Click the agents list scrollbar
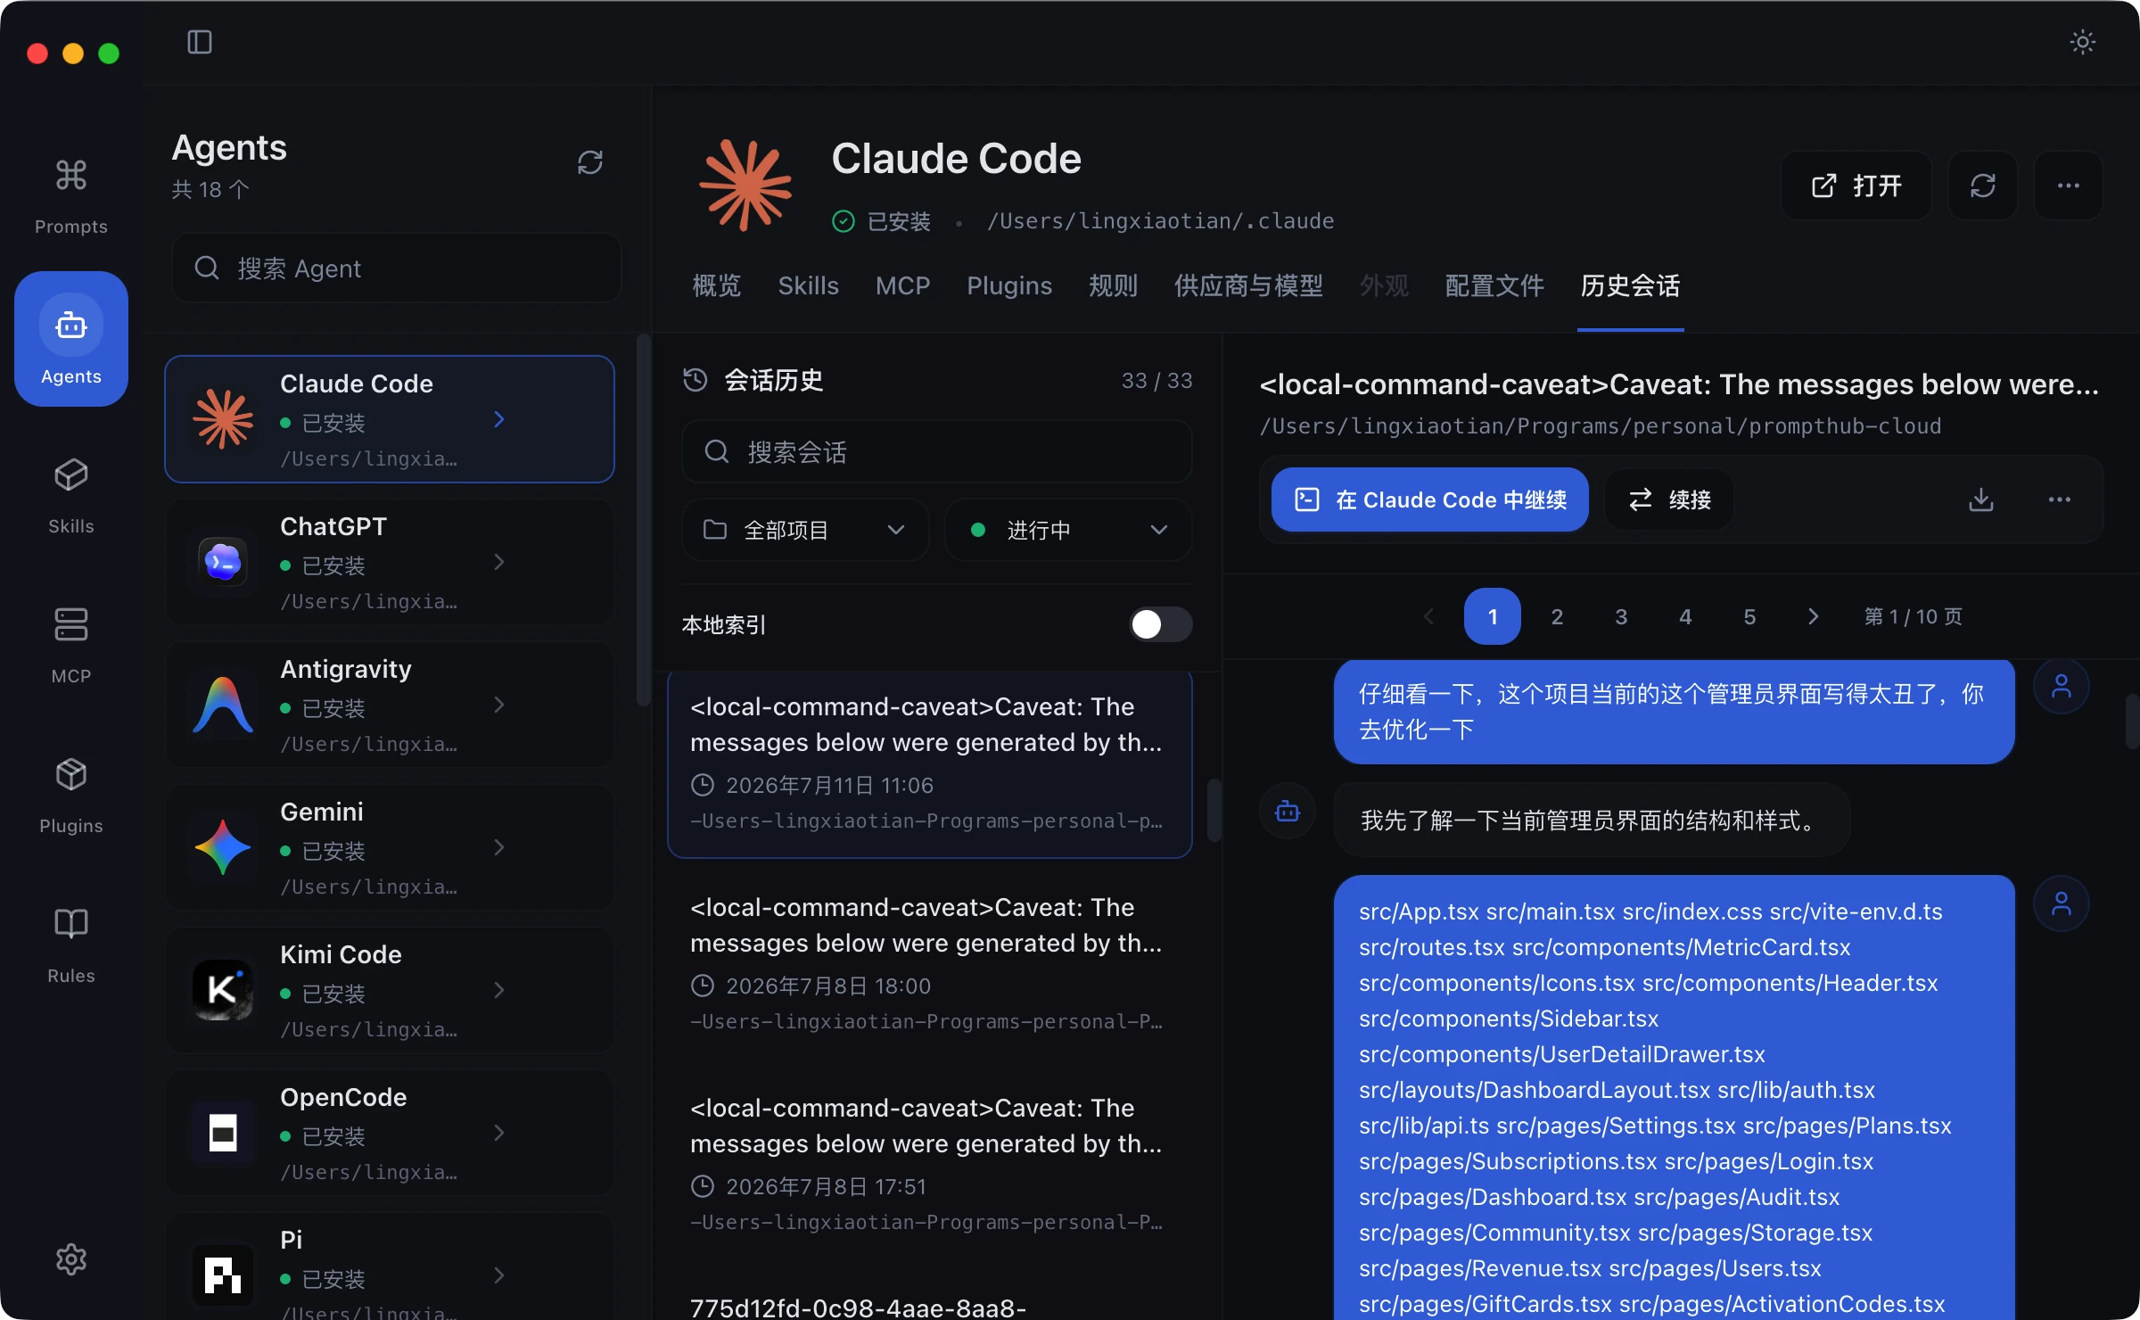This screenshot has height=1320, width=2140. [x=643, y=519]
